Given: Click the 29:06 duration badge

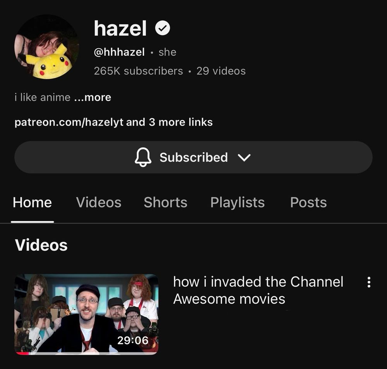Looking at the screenshot, I should pos(133,340).
